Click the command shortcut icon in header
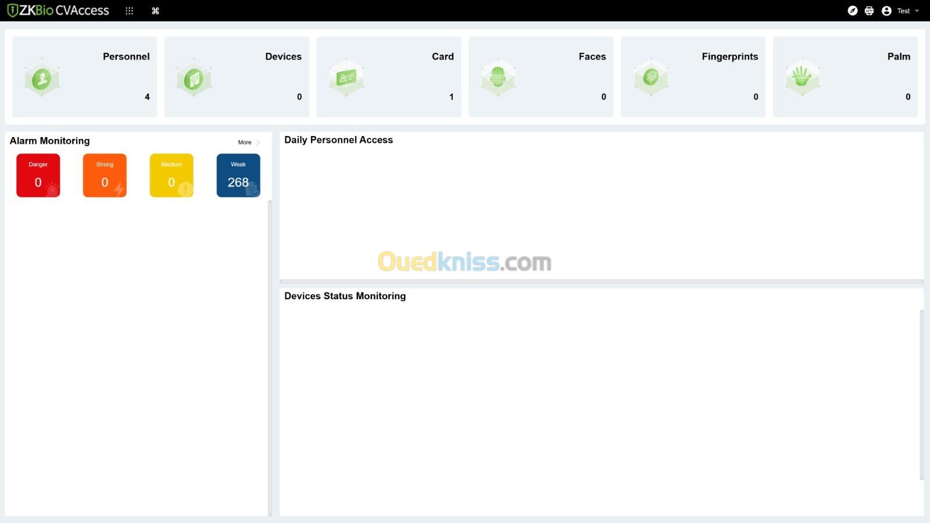This screenshot has width=930, height=523. [x=155, y=10]
